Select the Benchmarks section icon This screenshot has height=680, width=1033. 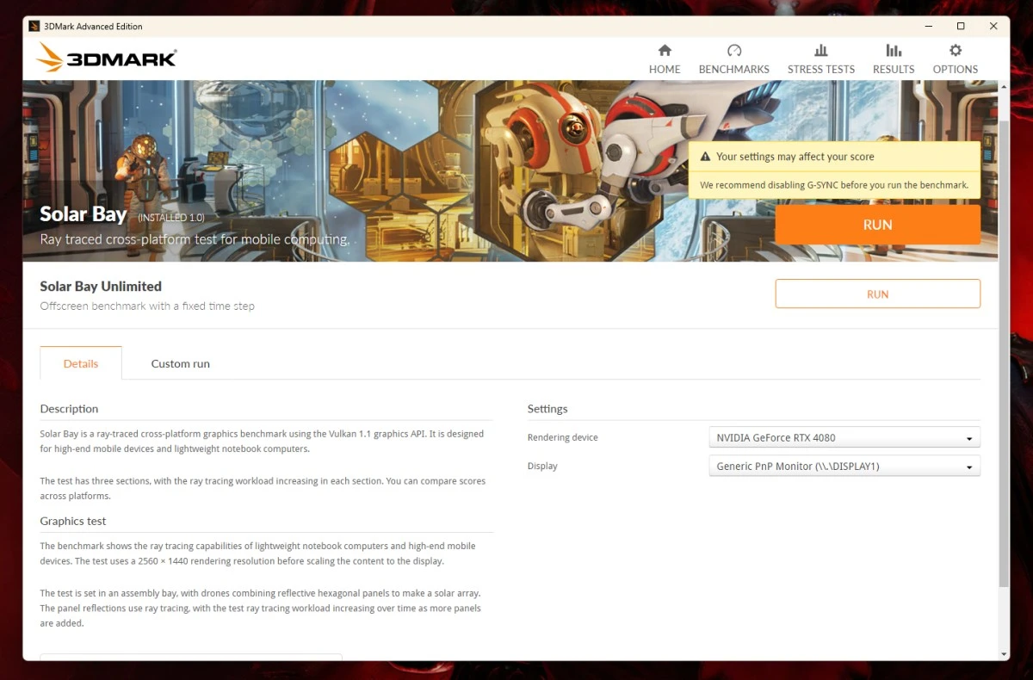733,58
